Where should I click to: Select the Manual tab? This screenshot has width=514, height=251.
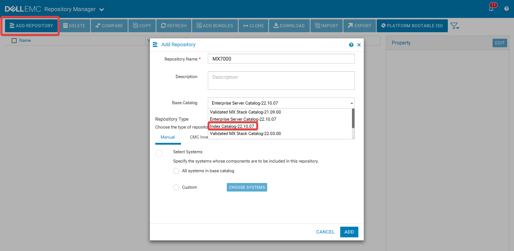pyautogui.click(x=168, y=137)
